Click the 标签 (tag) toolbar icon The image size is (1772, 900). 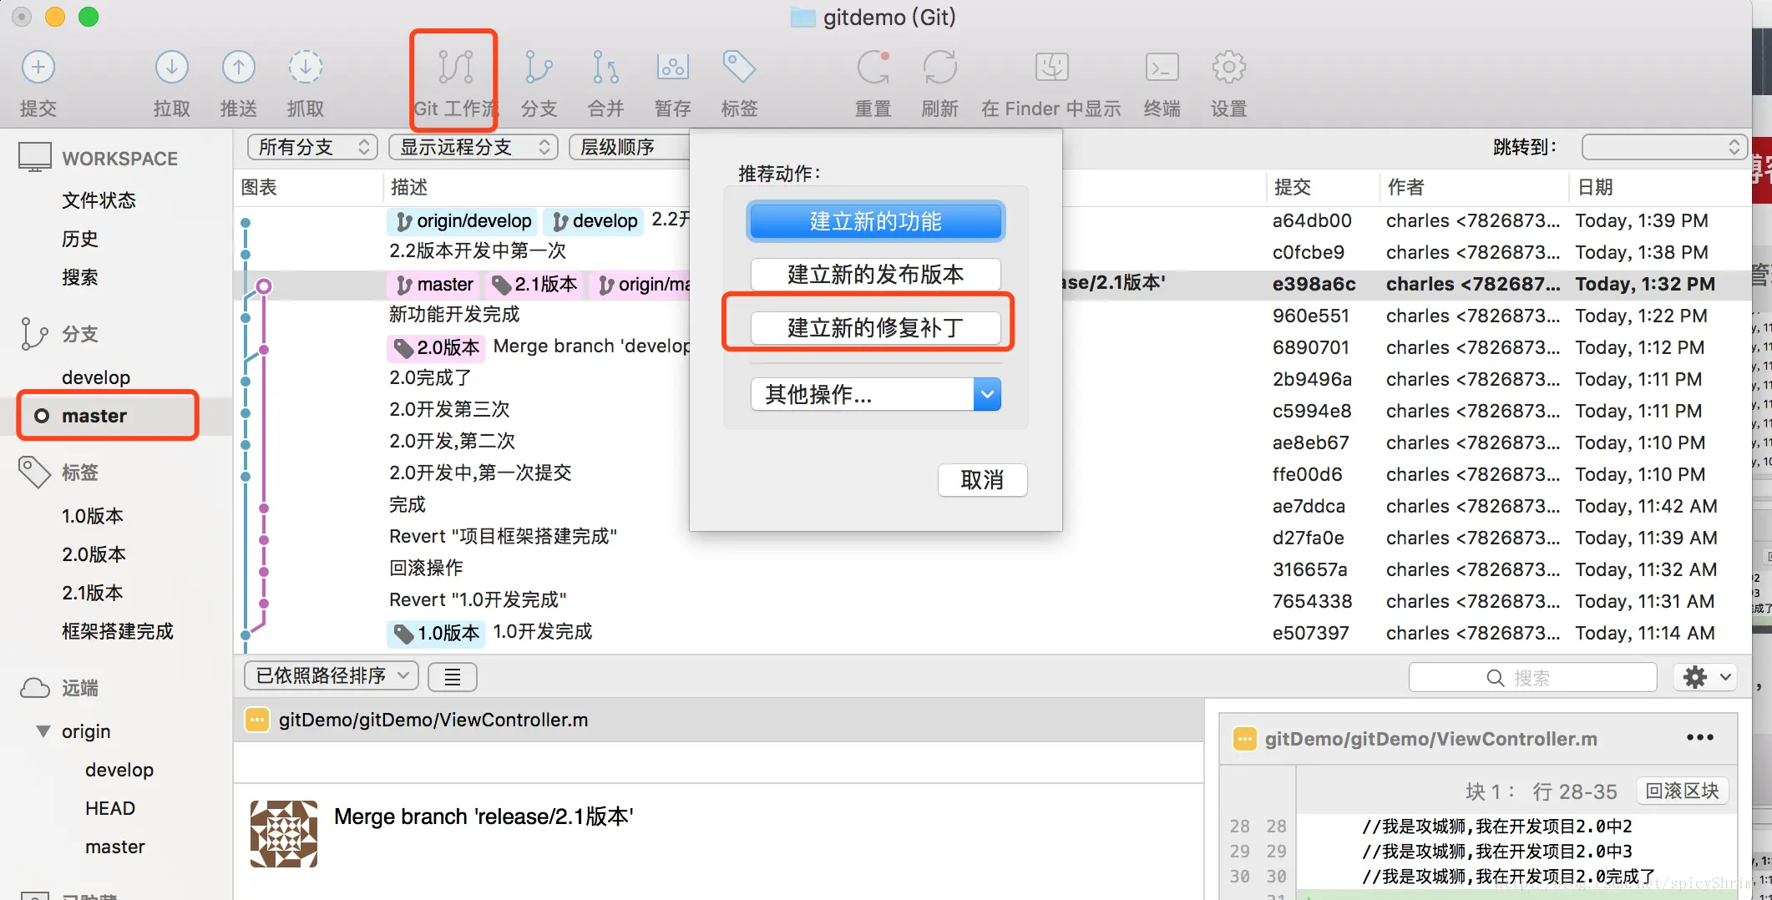click(738, 79)
